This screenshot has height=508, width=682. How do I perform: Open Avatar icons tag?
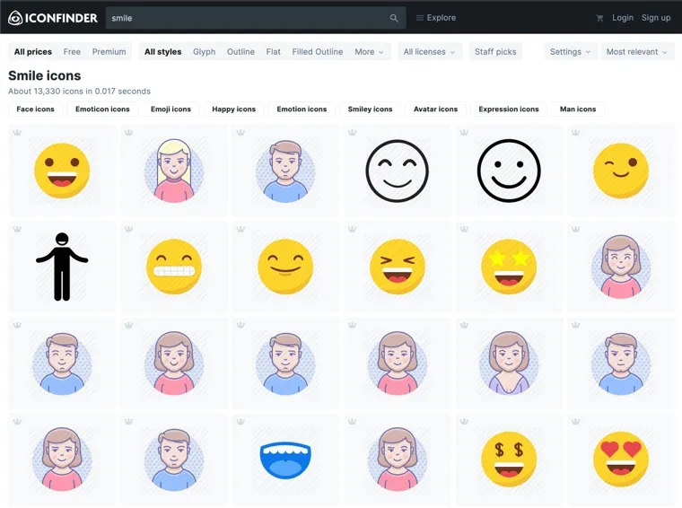click(x=435, y=109)
